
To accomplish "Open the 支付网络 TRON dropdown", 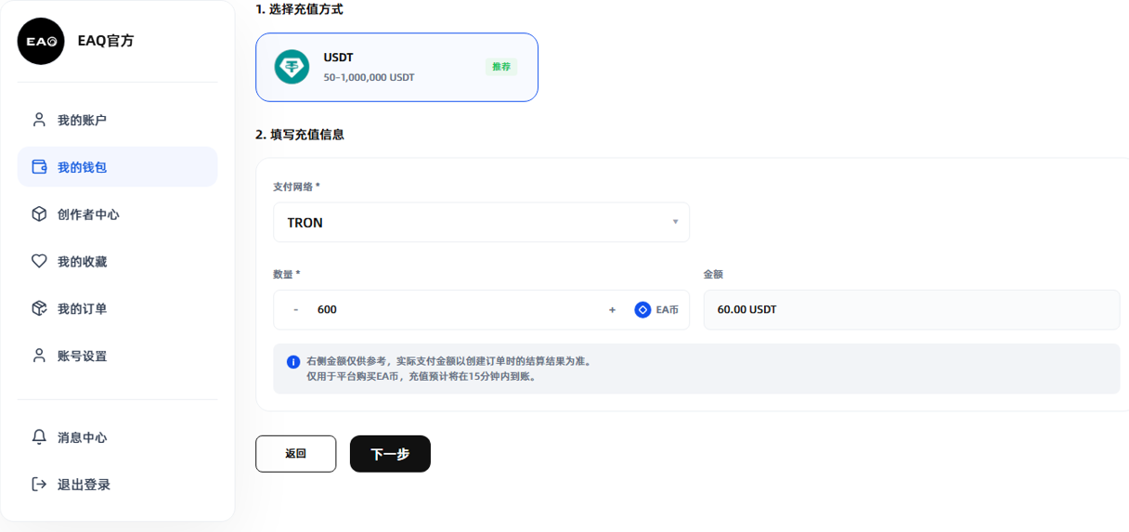I will coord(481,223).
